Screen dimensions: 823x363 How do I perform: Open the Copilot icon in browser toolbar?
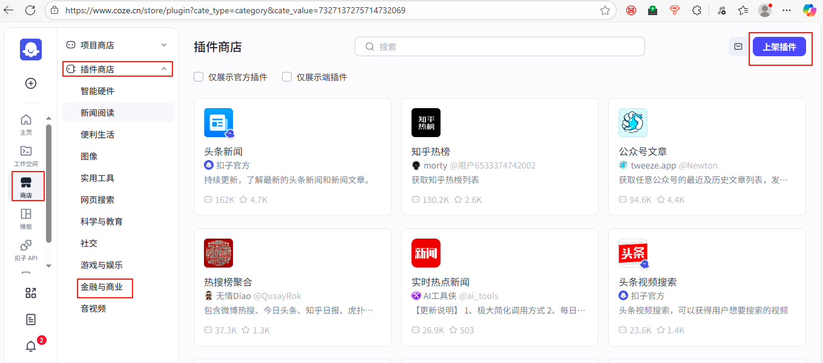[x=809, y=10]
